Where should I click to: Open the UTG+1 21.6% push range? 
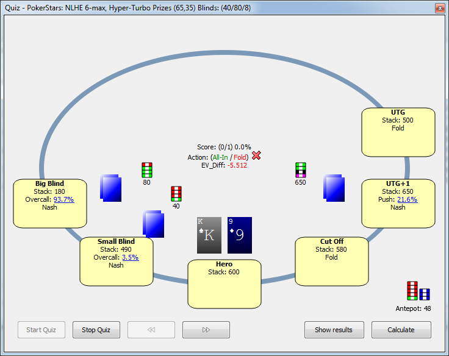tap(407, 199)
